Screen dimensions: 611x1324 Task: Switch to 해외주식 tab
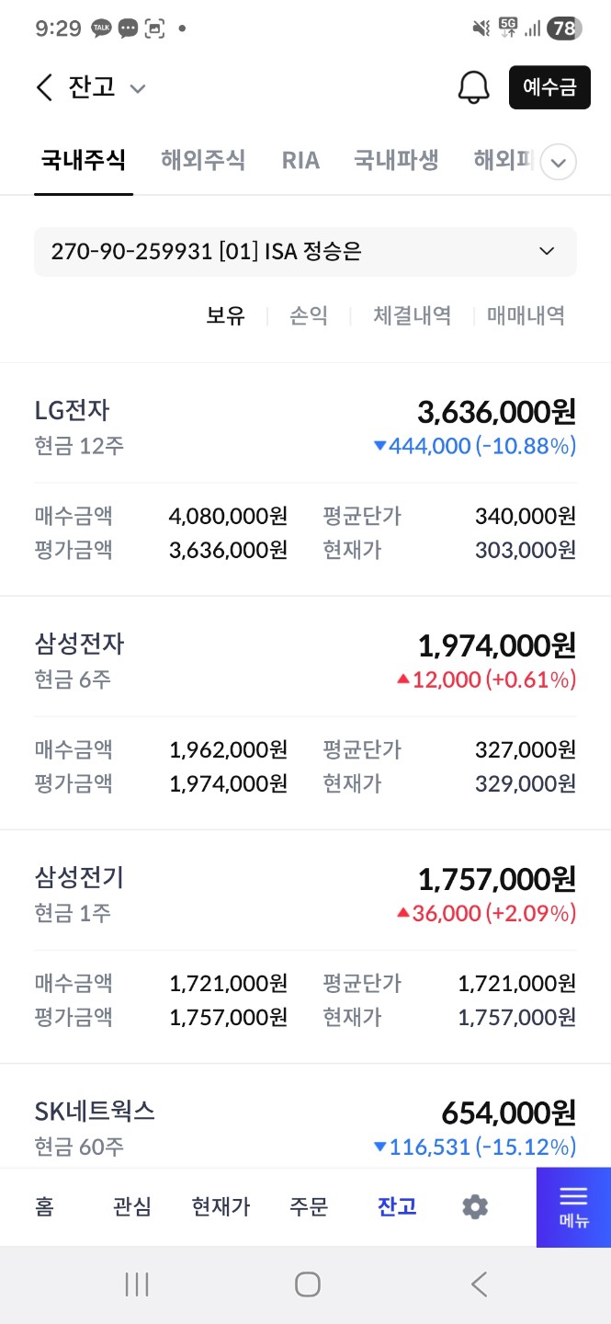pyautogui.click(x=203, y=160)
